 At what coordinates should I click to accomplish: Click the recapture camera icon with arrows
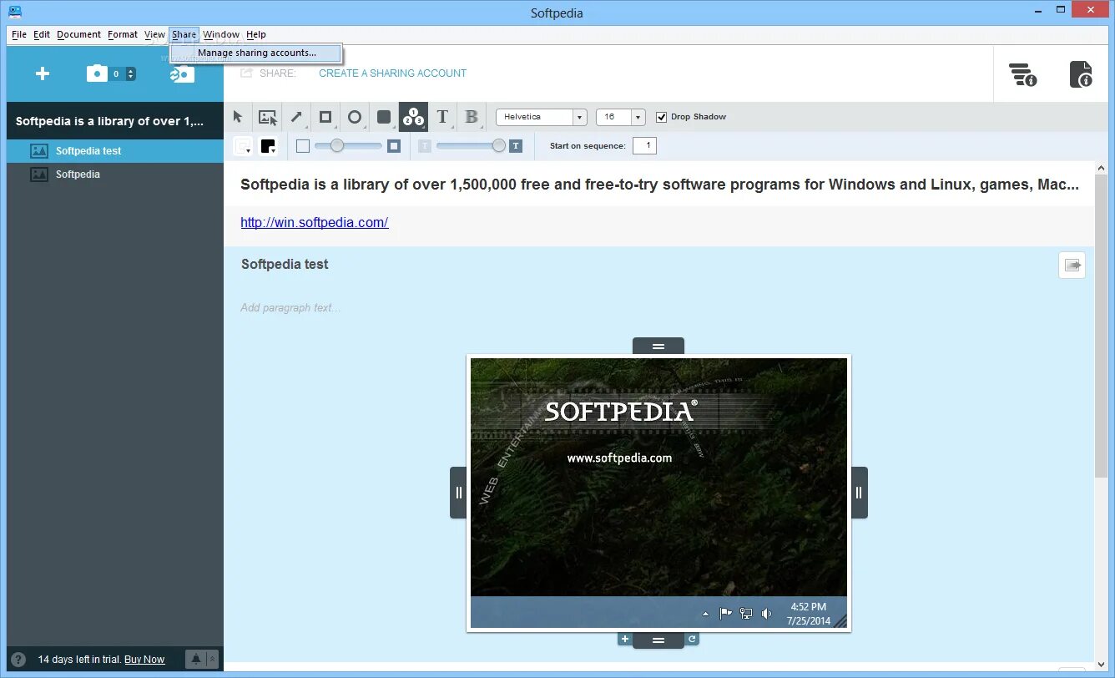click(182, 73)
